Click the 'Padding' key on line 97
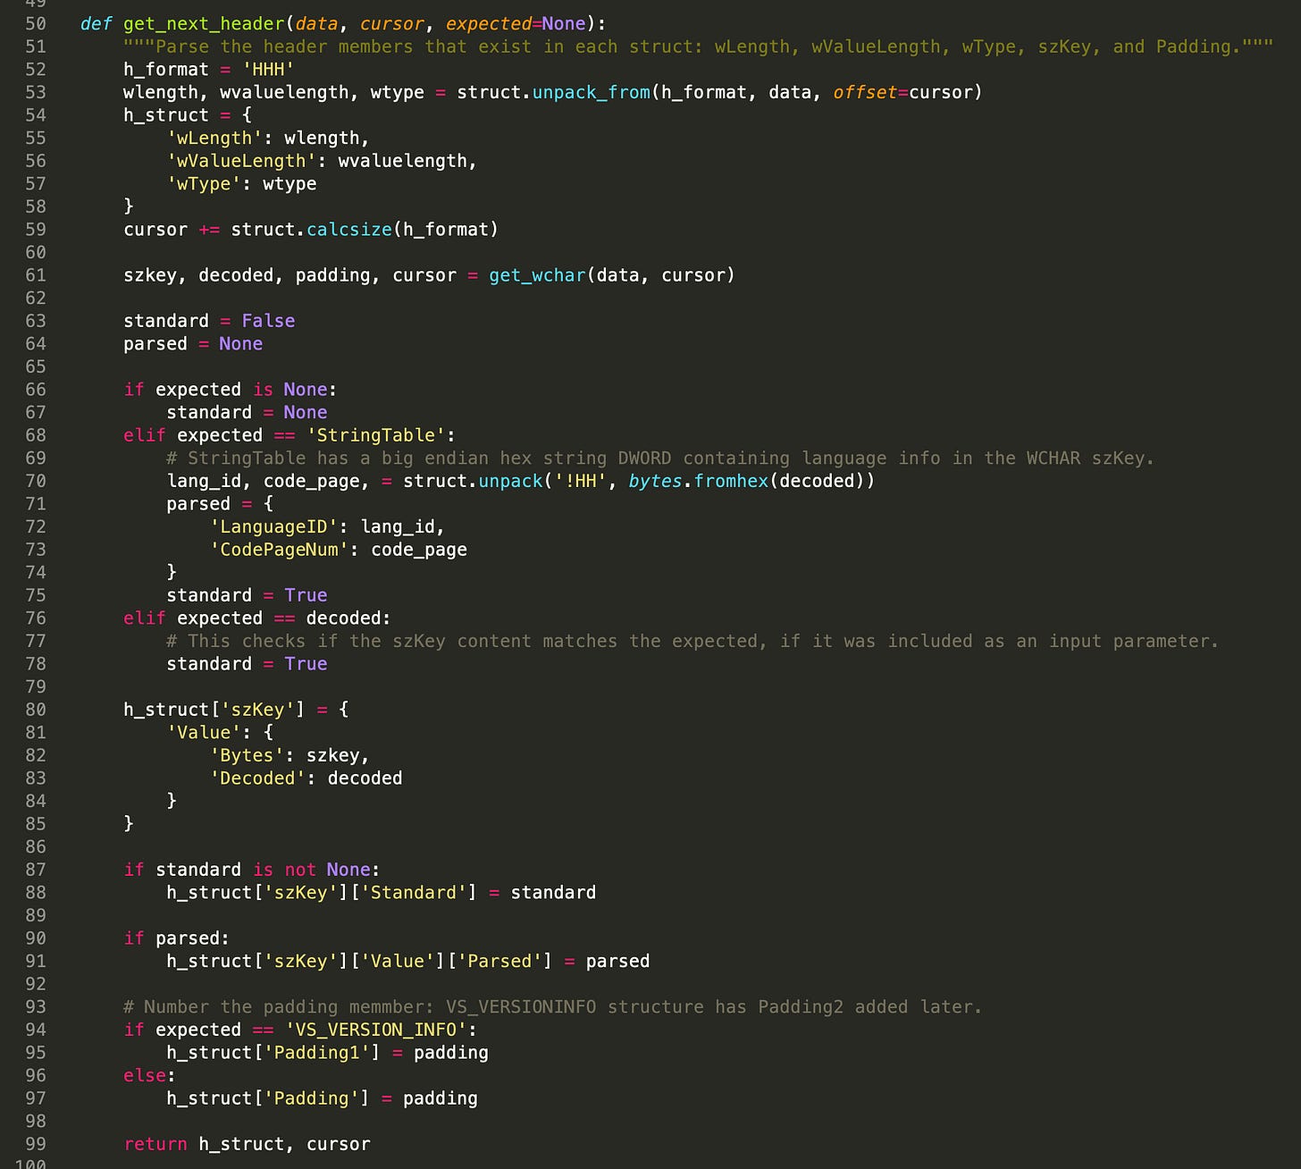Viewport: 1301px width, 1169px height. 312,1098
